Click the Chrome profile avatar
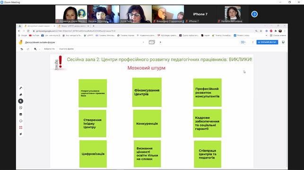Screen dimensions: 304x170 [x=280, y=31]
